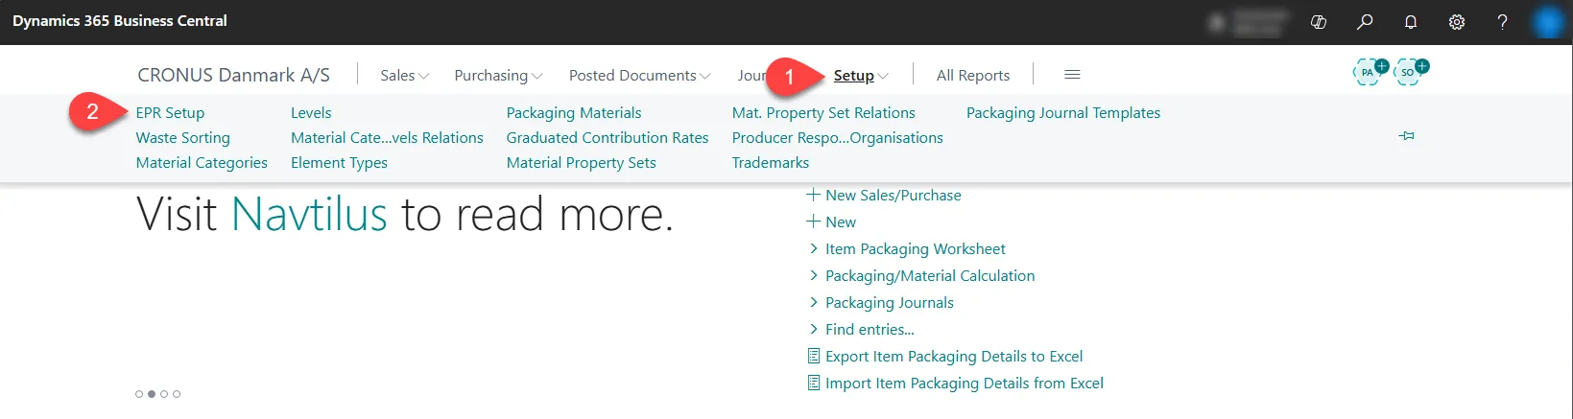Select the last carousel dot indicator
Image resolution: width=1573 pixels, height=419 pixels.
pyautogui.click(x=177, y=394)
